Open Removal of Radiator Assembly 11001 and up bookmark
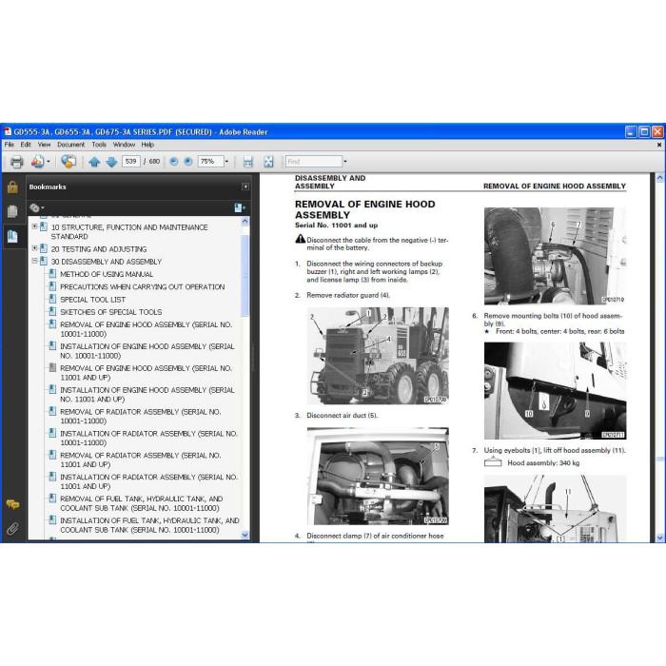This screenshot has height=666, width=666. point(141,460)
